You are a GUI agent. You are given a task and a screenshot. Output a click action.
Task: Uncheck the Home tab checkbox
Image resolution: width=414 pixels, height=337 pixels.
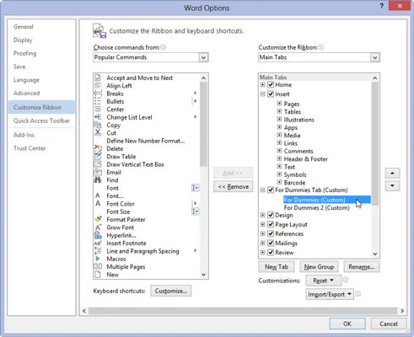[271, 84]
